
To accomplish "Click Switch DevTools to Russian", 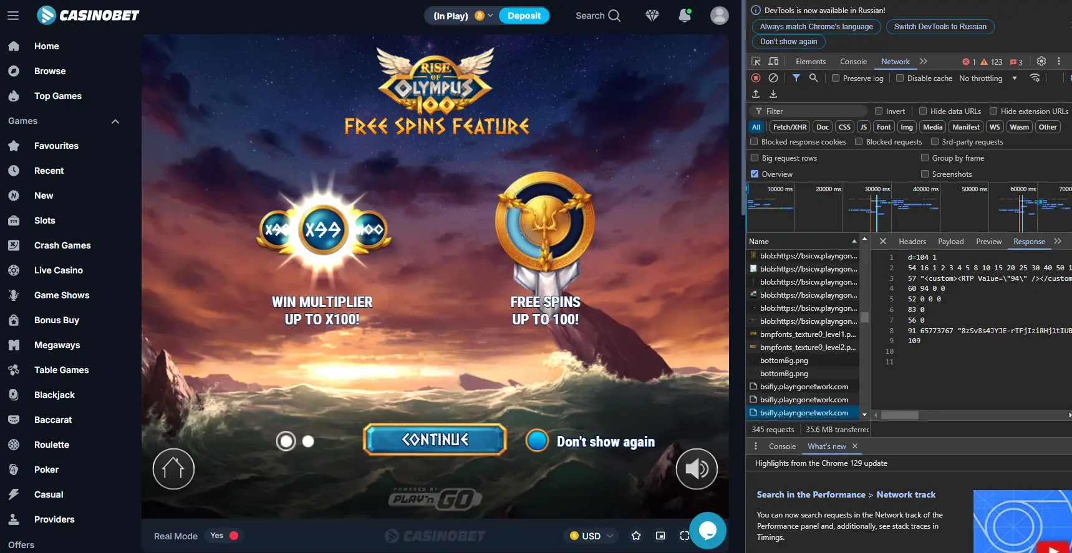I will [x=940, y=26].
